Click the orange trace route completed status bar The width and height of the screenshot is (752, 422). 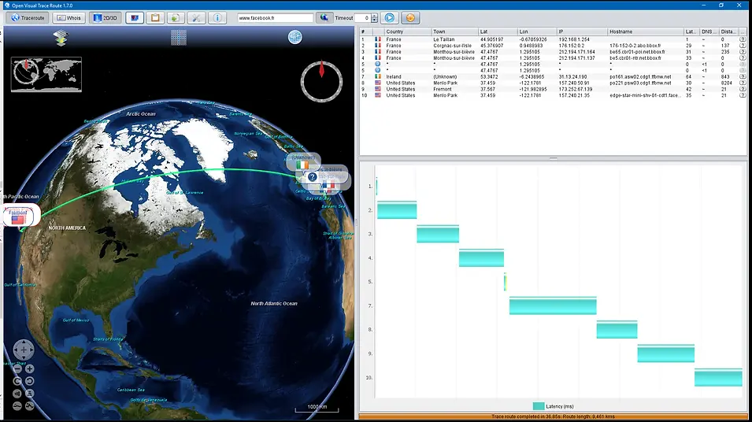coord(553,416)
